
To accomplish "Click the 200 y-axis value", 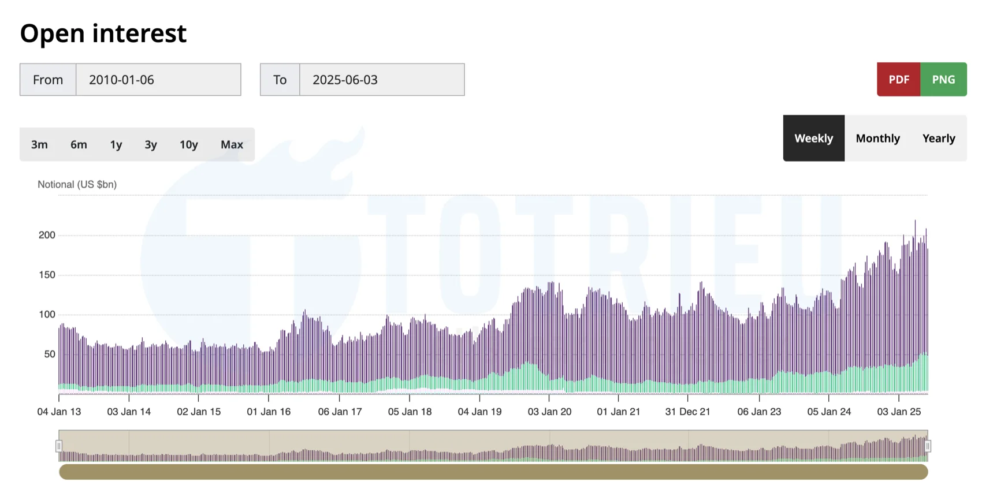I will 47,235.
